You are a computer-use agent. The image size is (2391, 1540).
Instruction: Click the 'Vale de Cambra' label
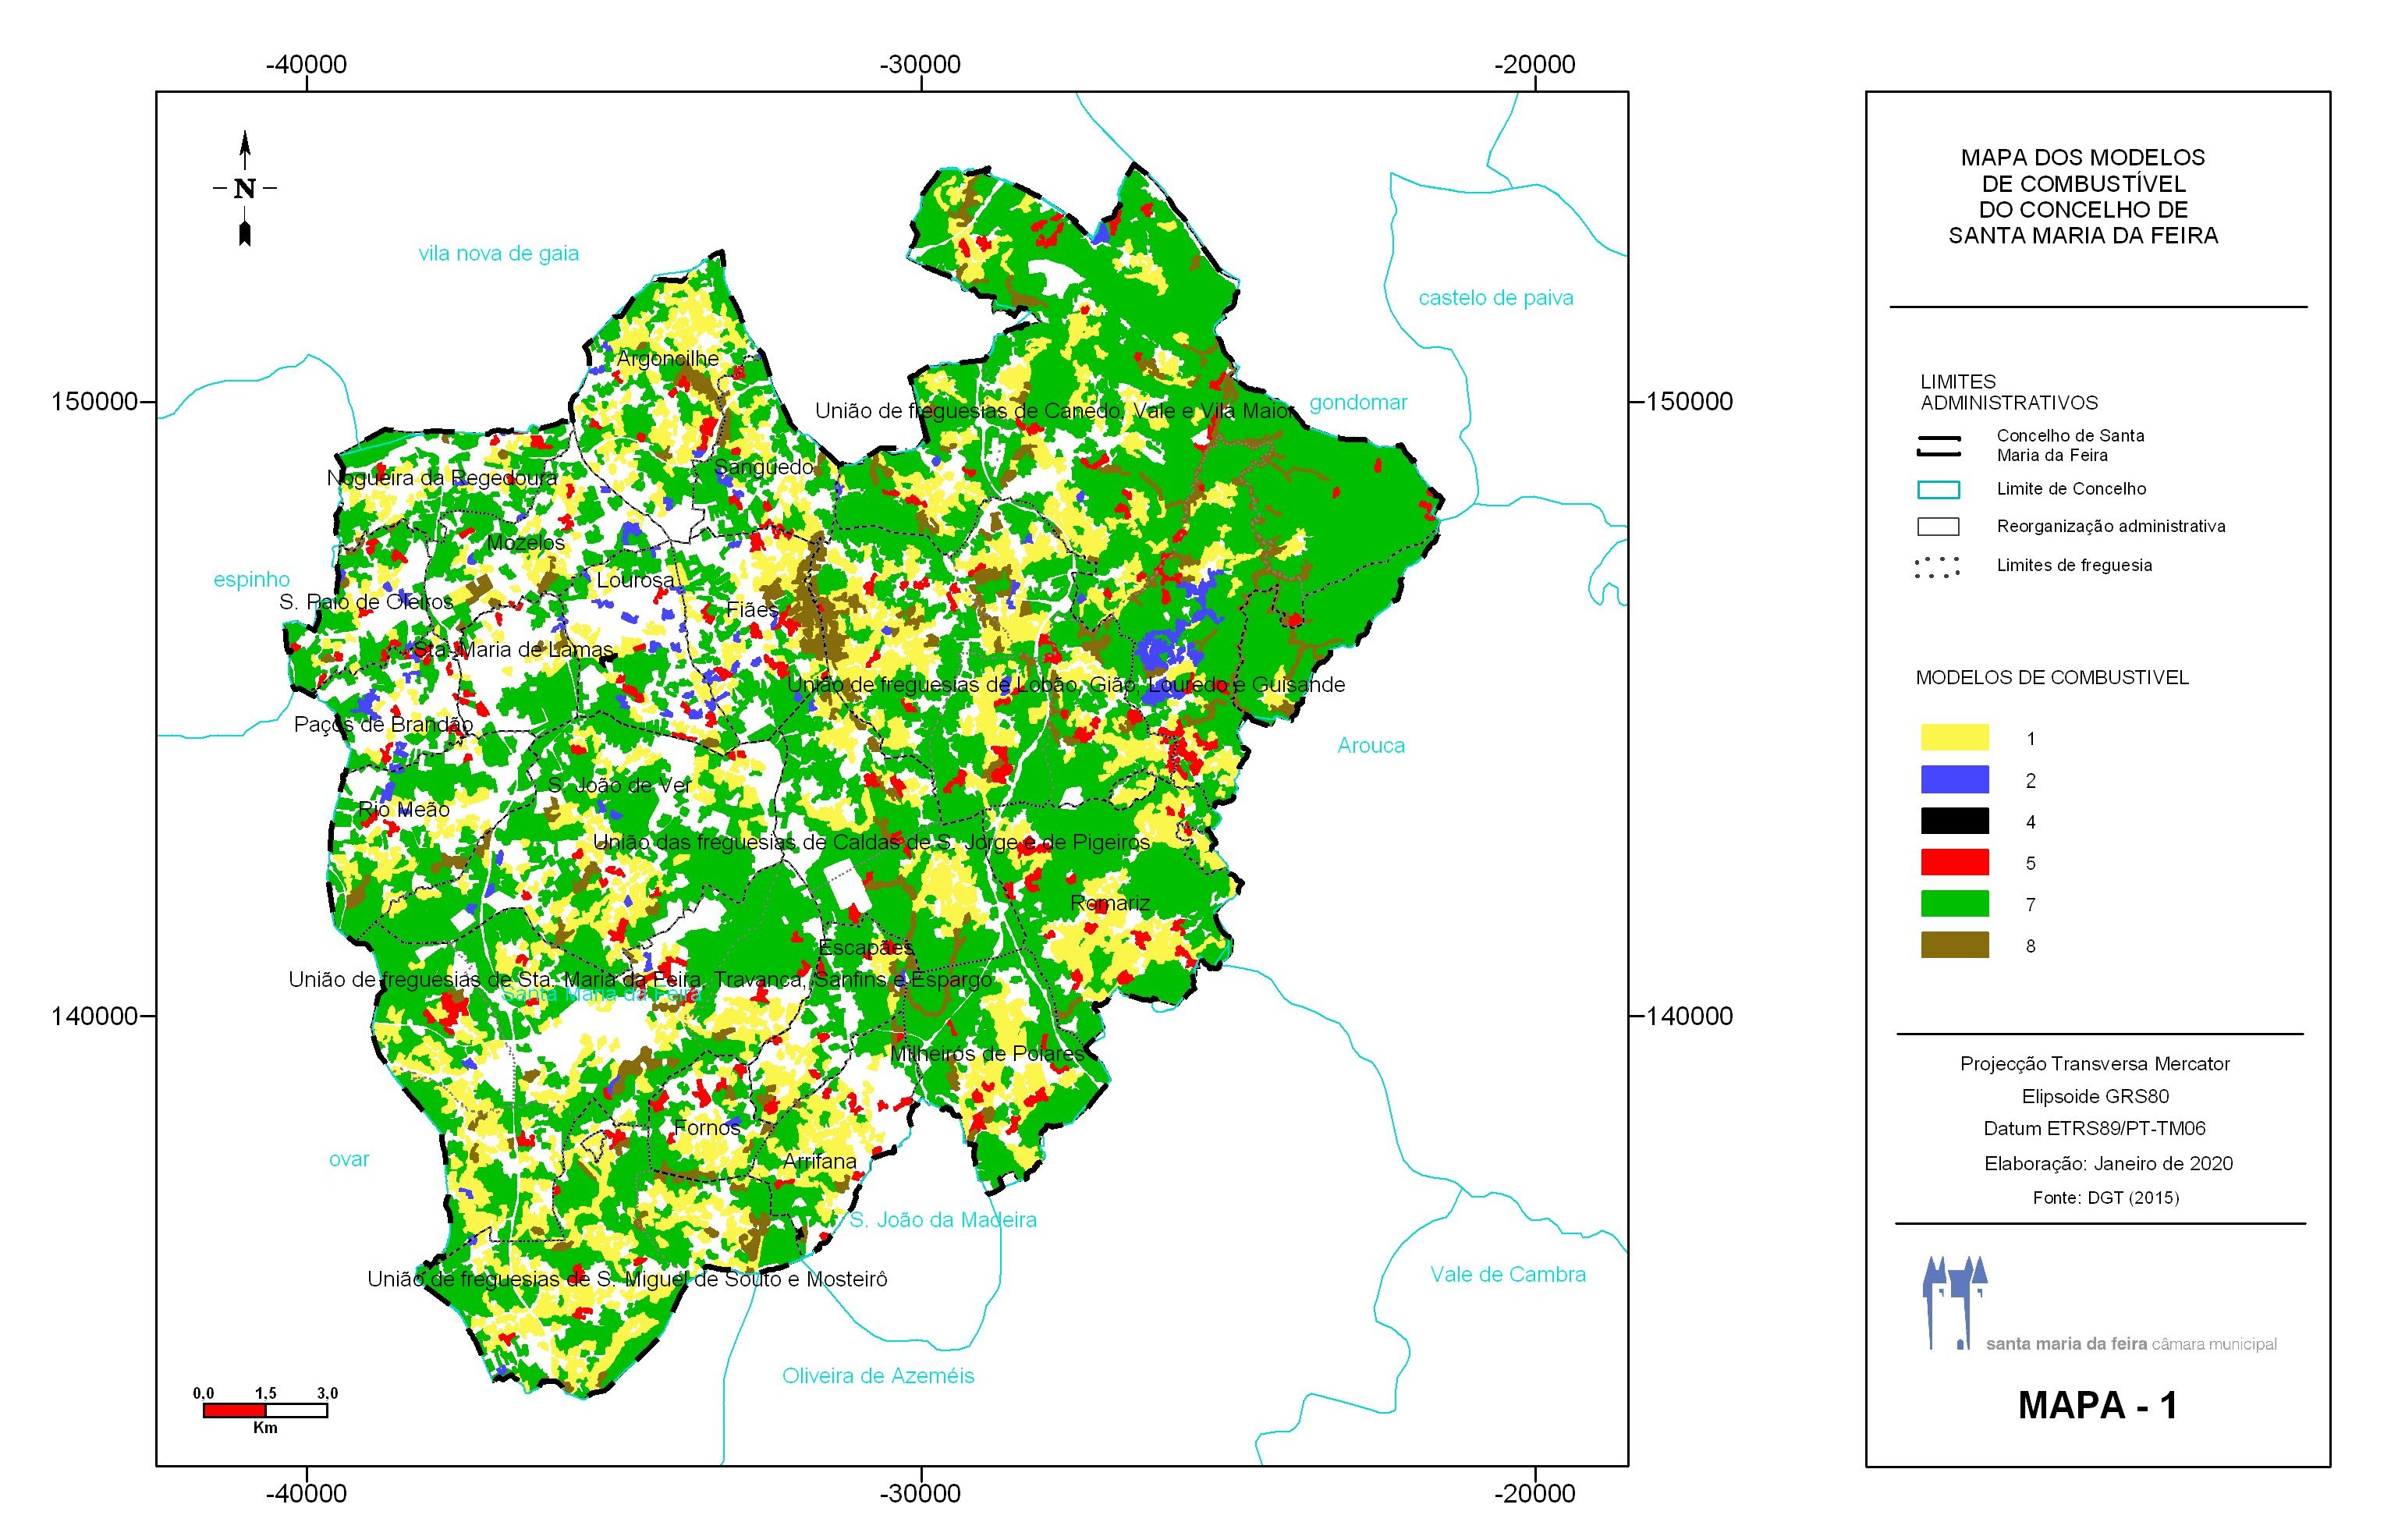[1507, 1275]
